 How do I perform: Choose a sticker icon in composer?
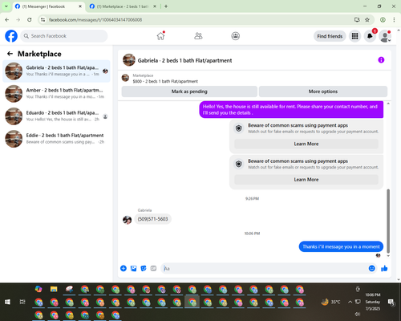[x=144, y=268]
